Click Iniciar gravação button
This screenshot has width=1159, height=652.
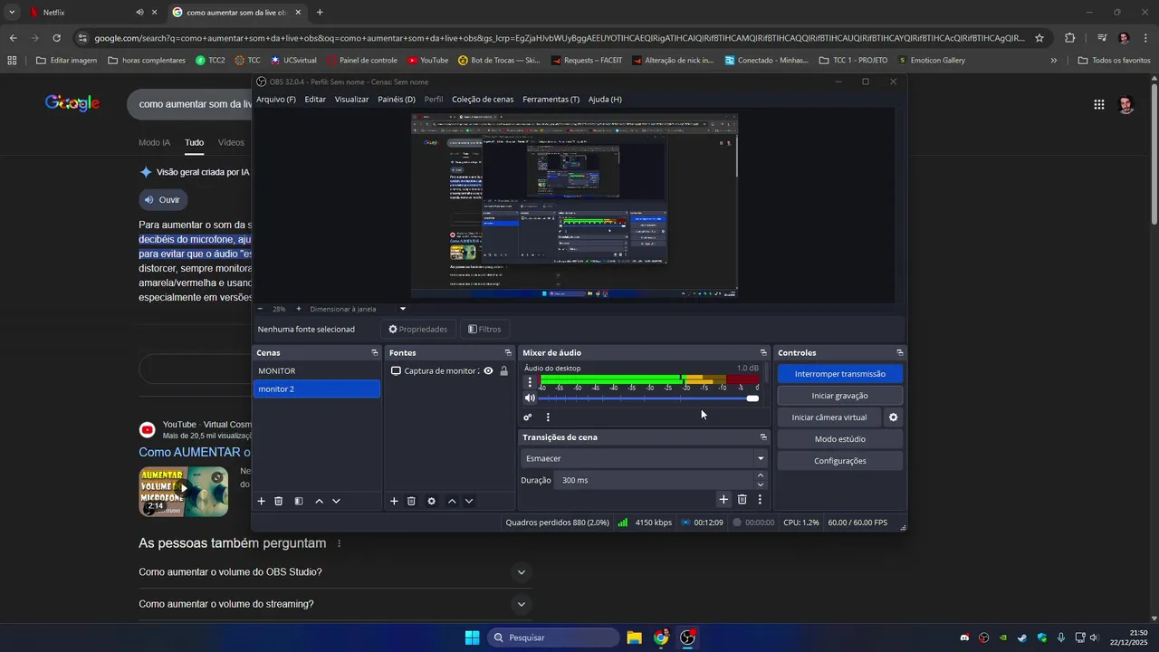pos(840,396)
